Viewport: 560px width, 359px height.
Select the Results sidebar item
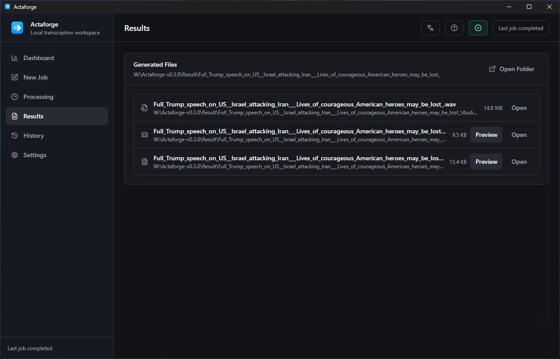[57, 116]
